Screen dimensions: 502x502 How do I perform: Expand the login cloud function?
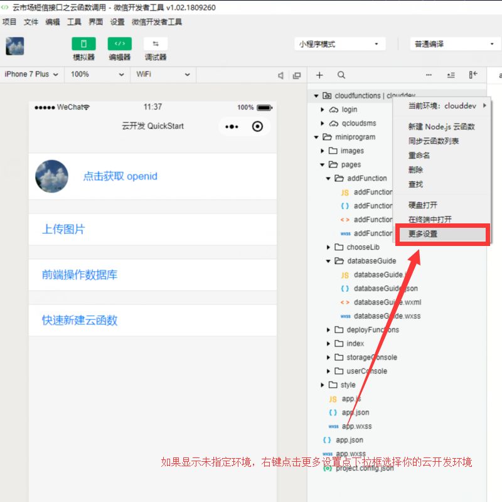(x=323, y=109)
